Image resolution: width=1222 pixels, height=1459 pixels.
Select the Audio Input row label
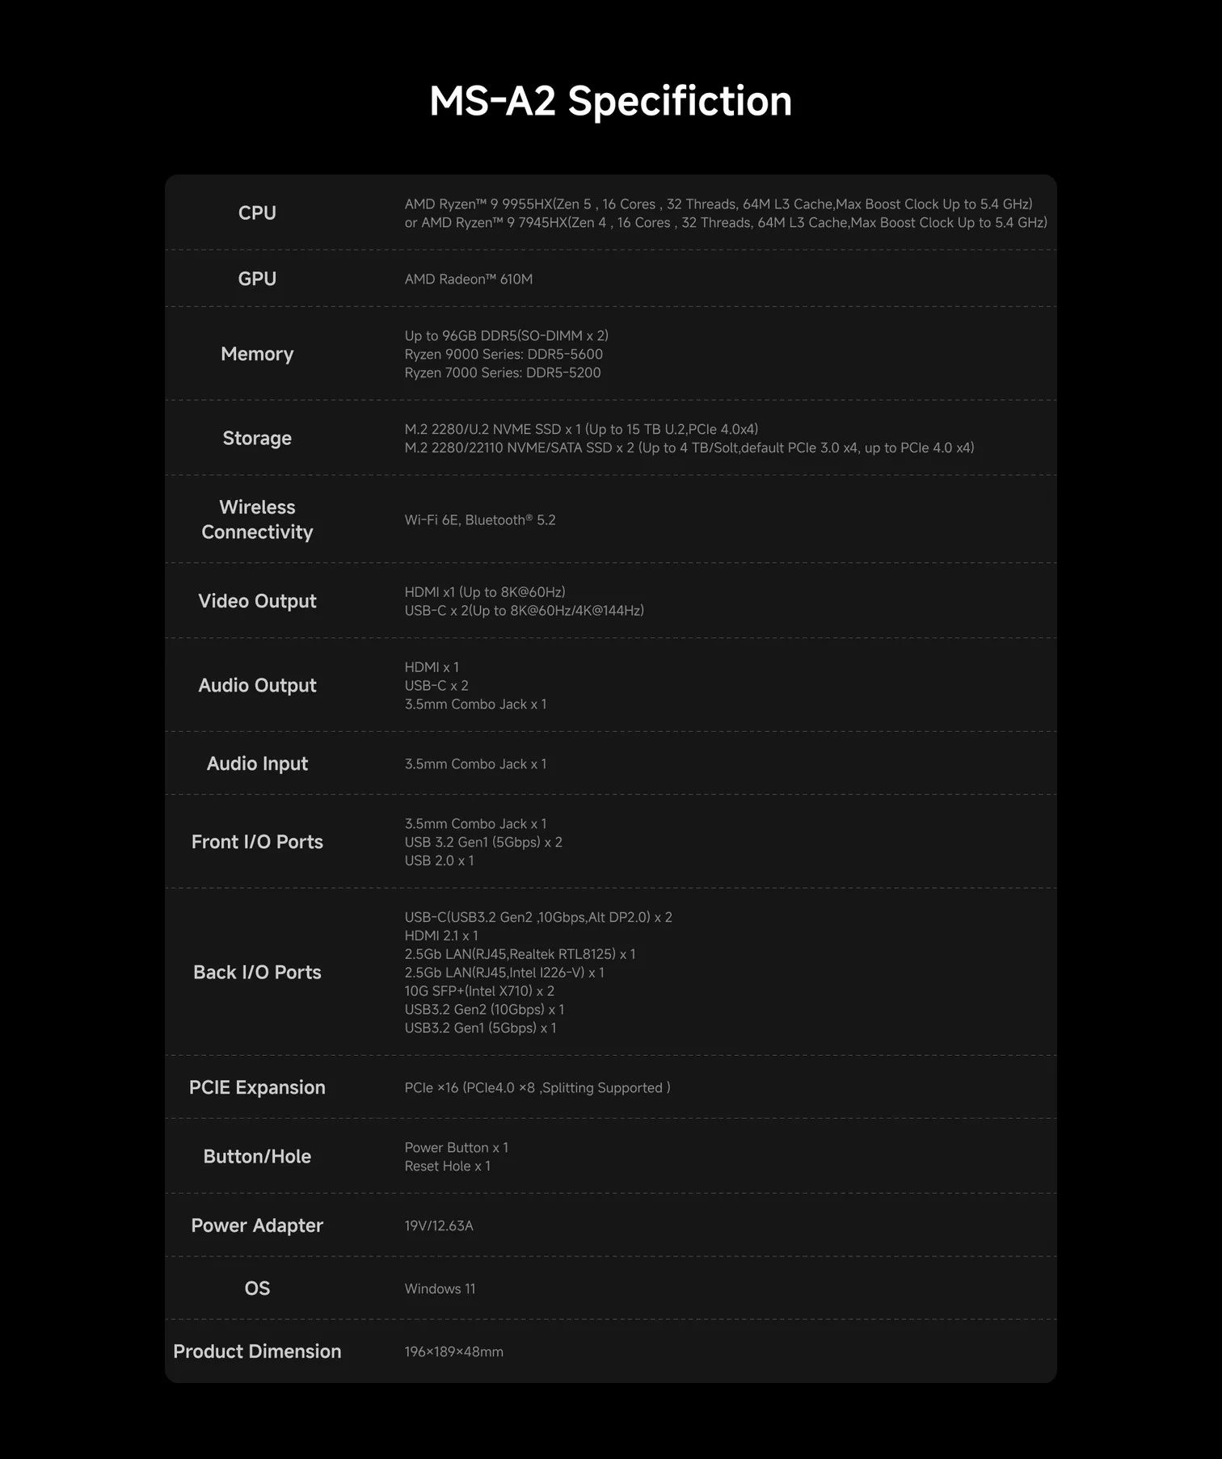click(257, 763)
